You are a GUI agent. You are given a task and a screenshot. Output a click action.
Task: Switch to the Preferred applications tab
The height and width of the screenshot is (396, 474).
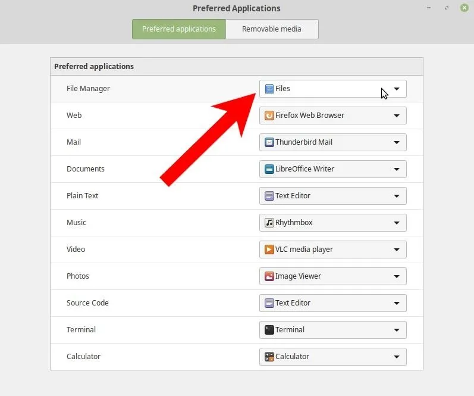tap(179, 29)
